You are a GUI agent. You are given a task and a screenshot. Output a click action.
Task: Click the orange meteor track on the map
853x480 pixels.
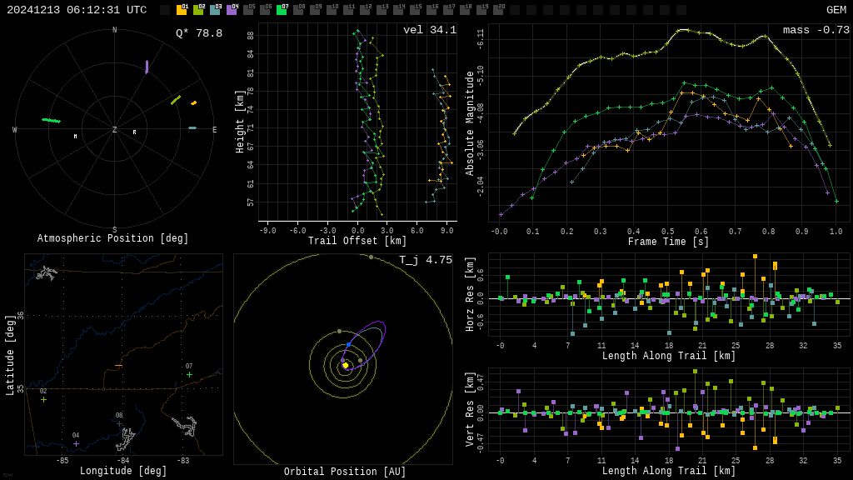coord(118,365)
